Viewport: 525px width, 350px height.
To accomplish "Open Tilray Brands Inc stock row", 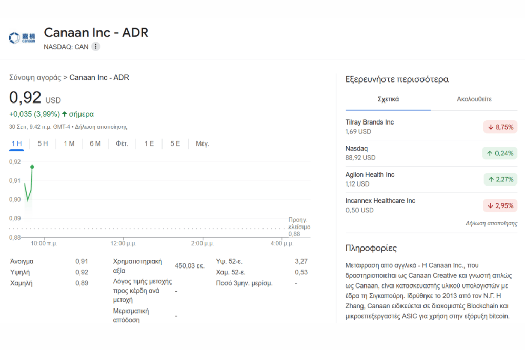I will tap(431, 127).
